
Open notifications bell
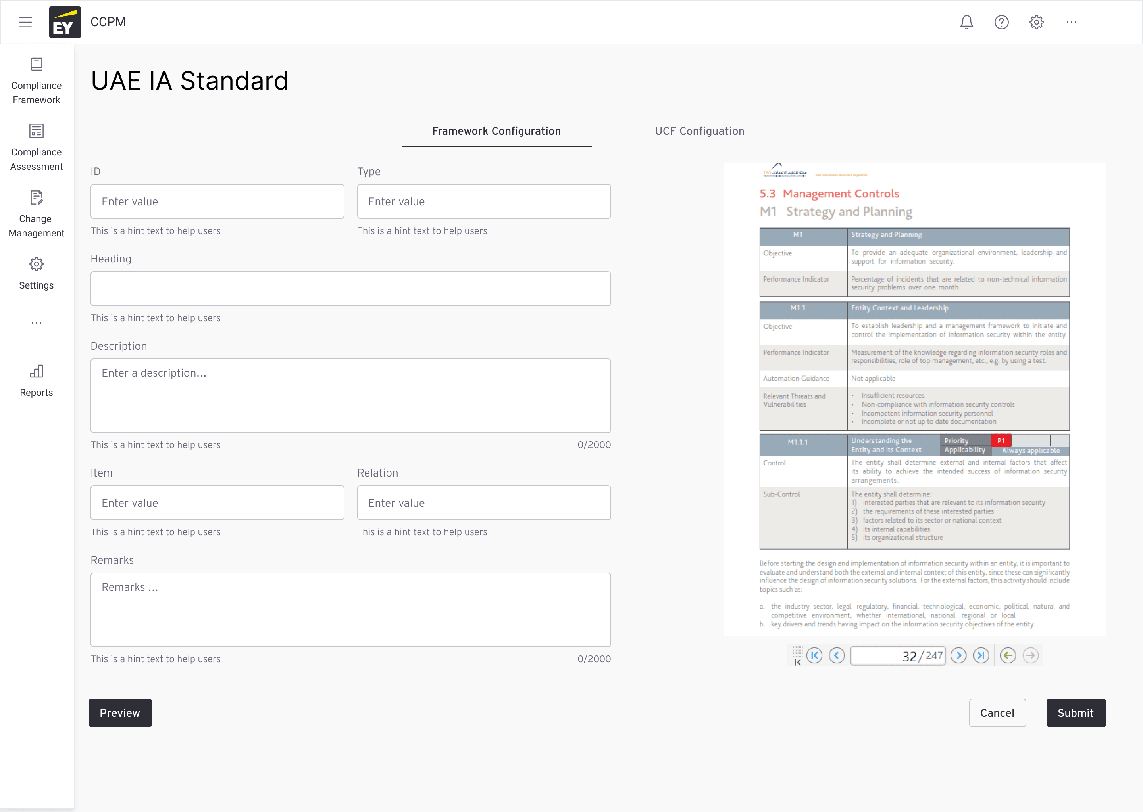click(966, 22)
